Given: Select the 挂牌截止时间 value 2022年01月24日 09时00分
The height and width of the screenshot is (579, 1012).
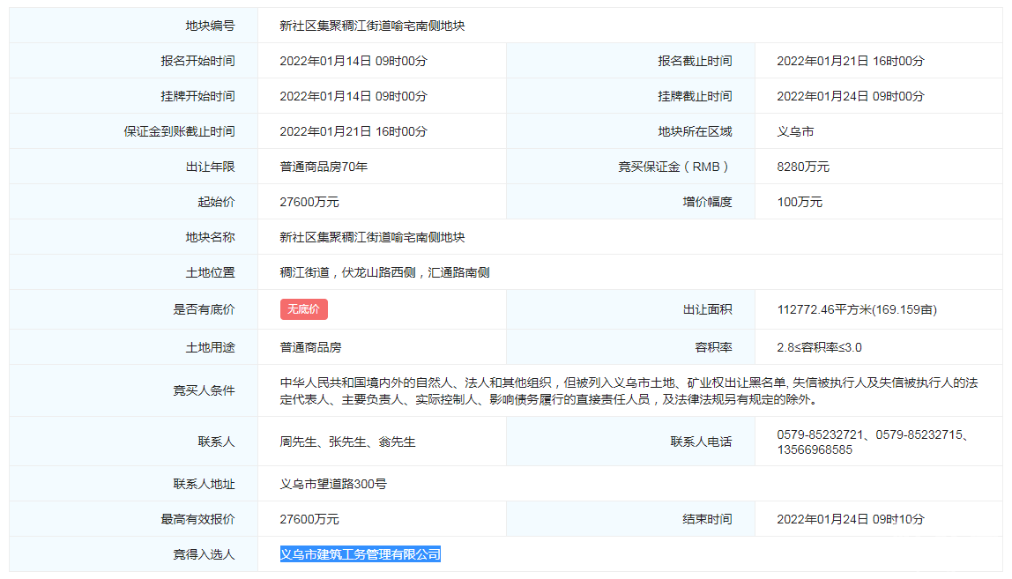Looking at the screenshot, I should pyautogui.click(x=851, y=96).
